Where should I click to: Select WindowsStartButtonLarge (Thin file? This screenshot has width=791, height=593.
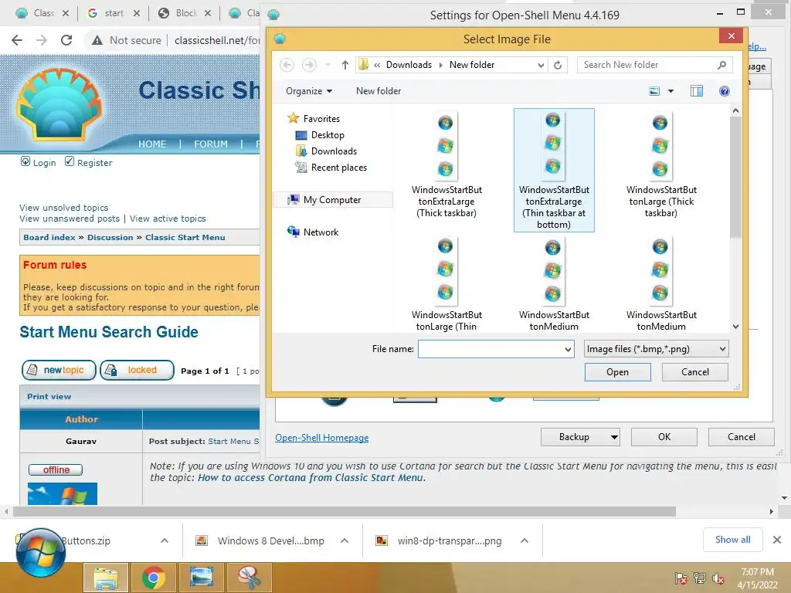click(x=446, y=284)
